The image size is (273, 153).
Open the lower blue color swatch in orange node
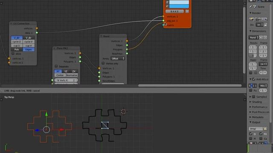tap(179, 6)
